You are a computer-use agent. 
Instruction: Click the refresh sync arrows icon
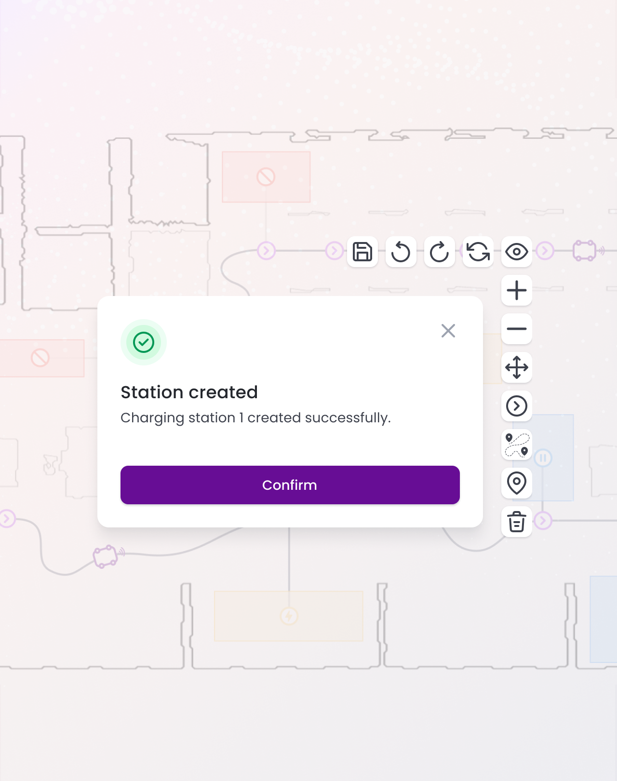click(x=478, y=252)
